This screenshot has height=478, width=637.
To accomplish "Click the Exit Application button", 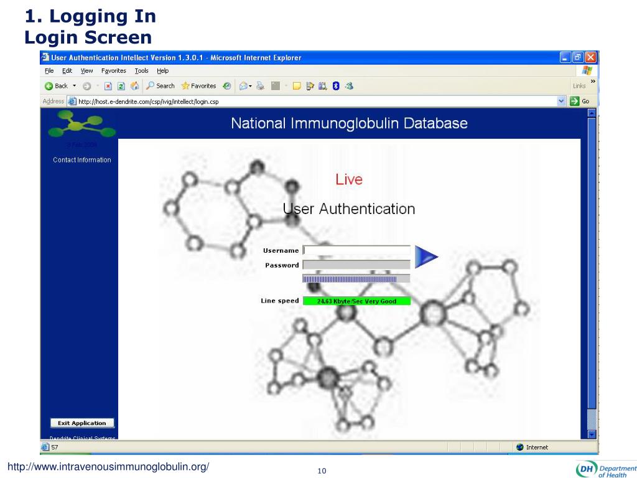I will (82, 423).
